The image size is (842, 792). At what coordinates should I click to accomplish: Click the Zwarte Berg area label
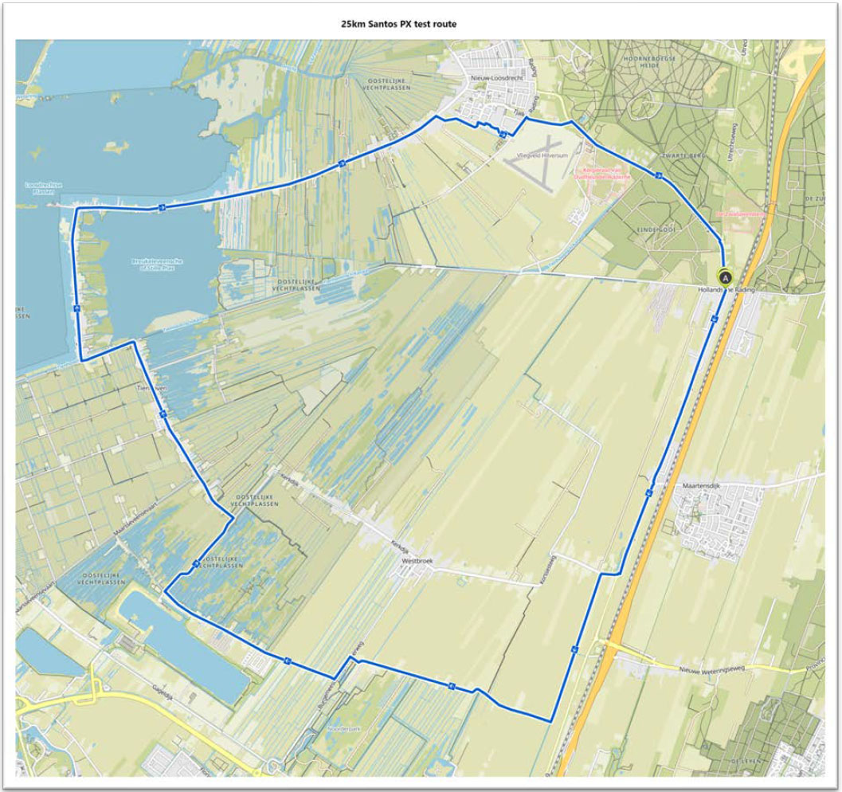point(683,155)
